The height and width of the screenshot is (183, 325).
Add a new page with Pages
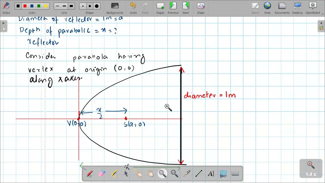click(x=160, y=8)
